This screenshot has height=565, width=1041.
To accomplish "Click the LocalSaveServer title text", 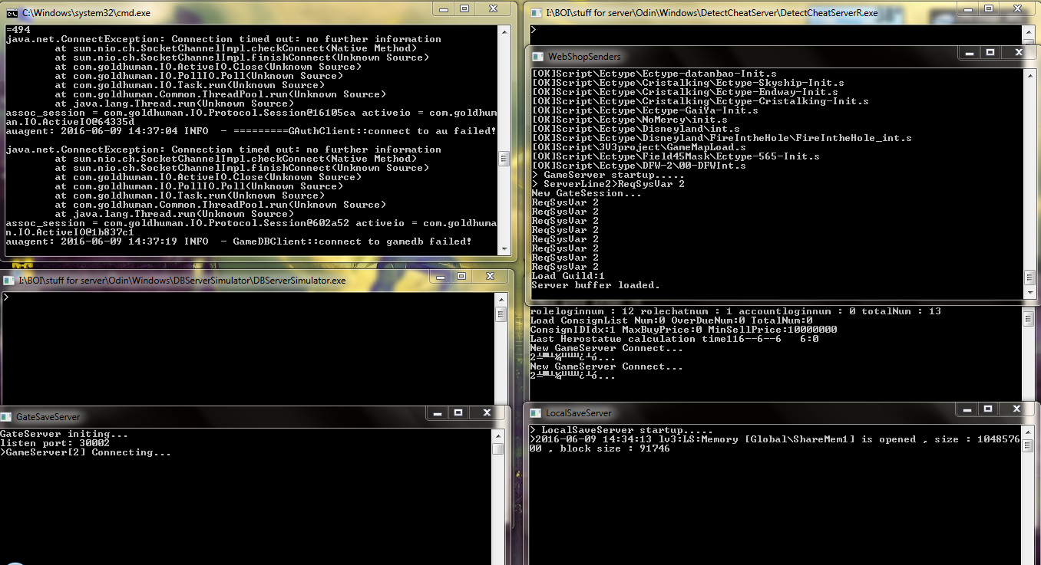I will click(579, 413).
